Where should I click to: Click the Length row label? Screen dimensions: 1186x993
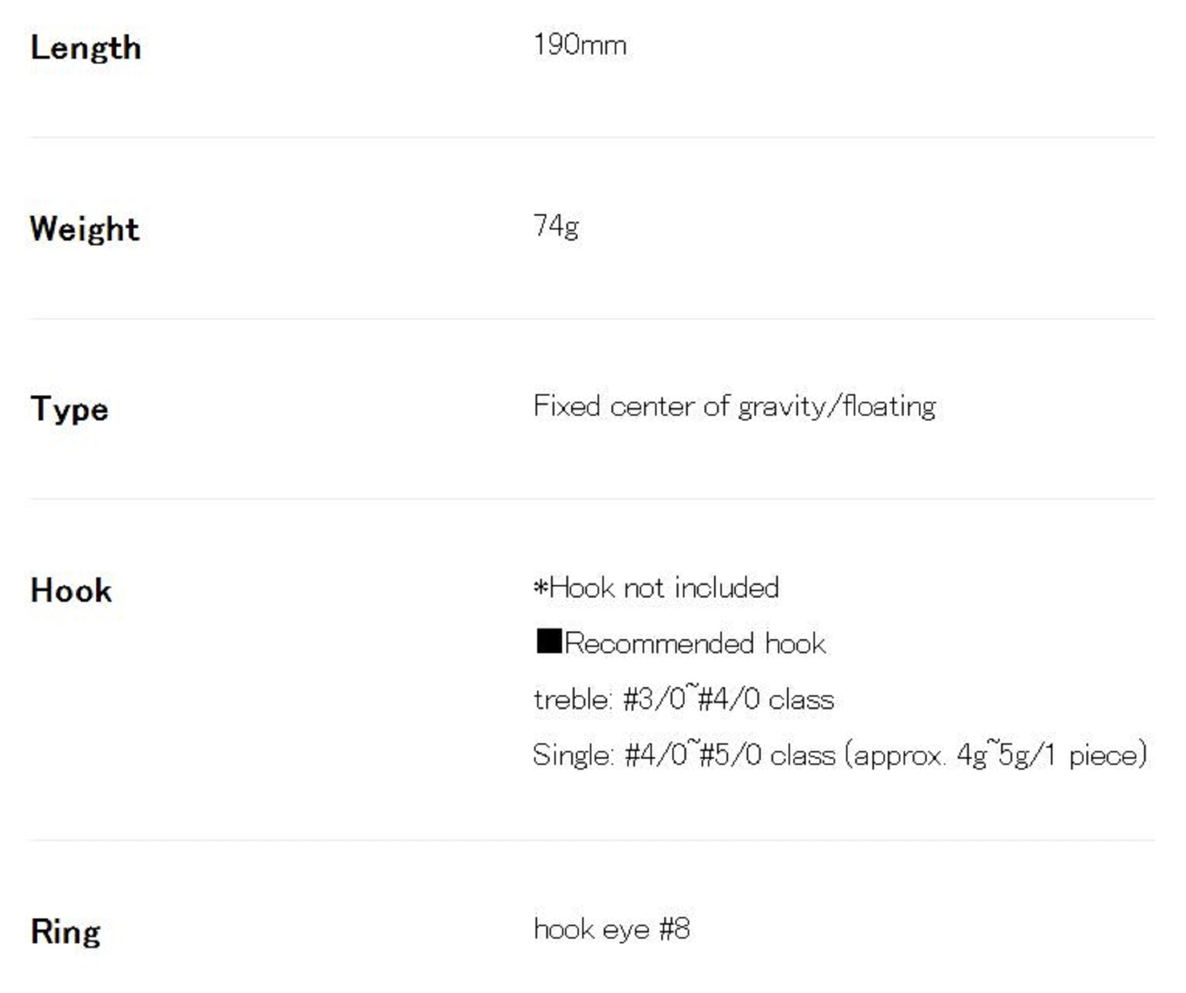click(86, 47)
